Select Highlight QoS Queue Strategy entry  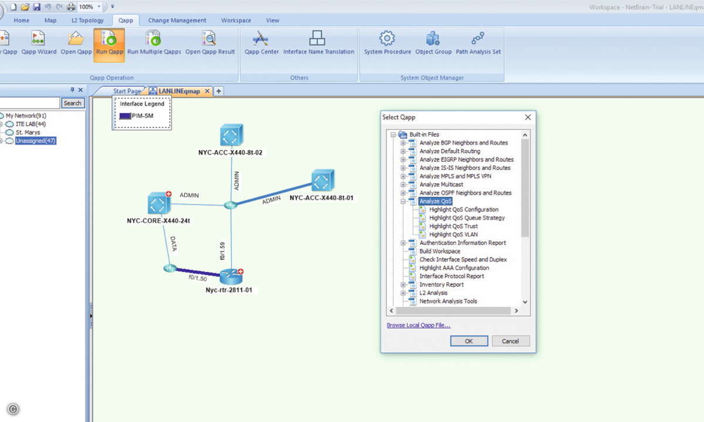click(x=466, y=218)
